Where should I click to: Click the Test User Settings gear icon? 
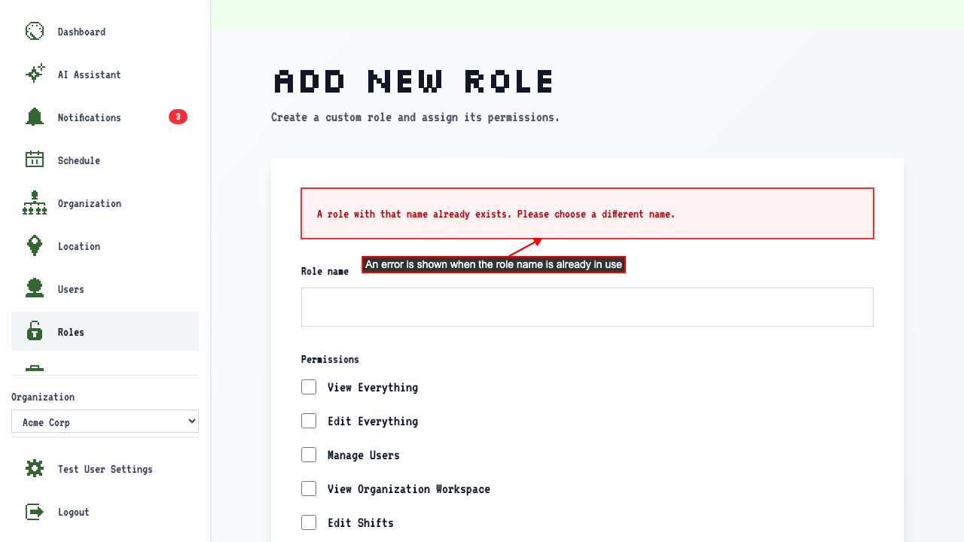[x=35, y=468]
